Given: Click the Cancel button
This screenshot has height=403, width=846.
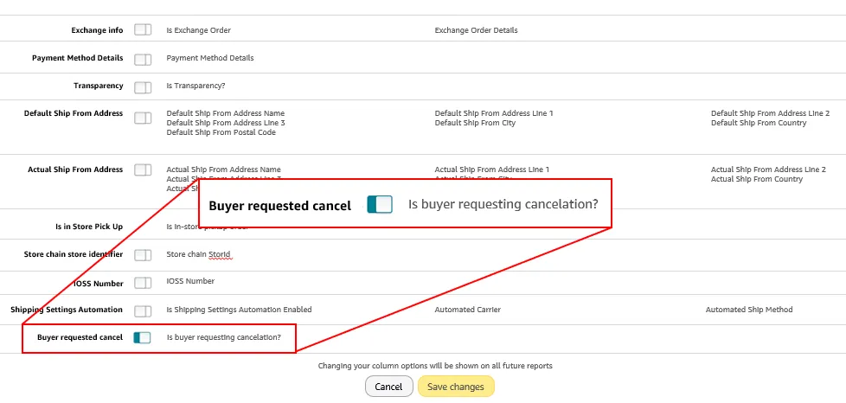Looking at the screenshot, I should pos(389,387).
